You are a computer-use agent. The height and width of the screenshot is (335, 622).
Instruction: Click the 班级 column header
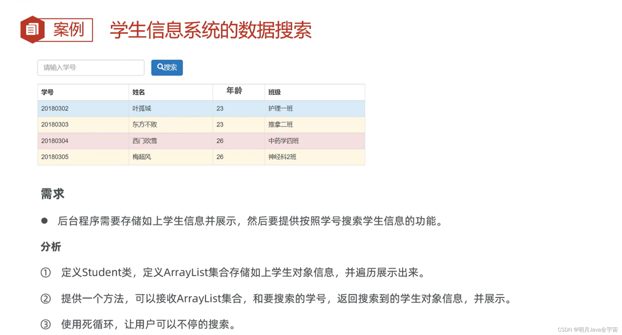coord(274,92)
